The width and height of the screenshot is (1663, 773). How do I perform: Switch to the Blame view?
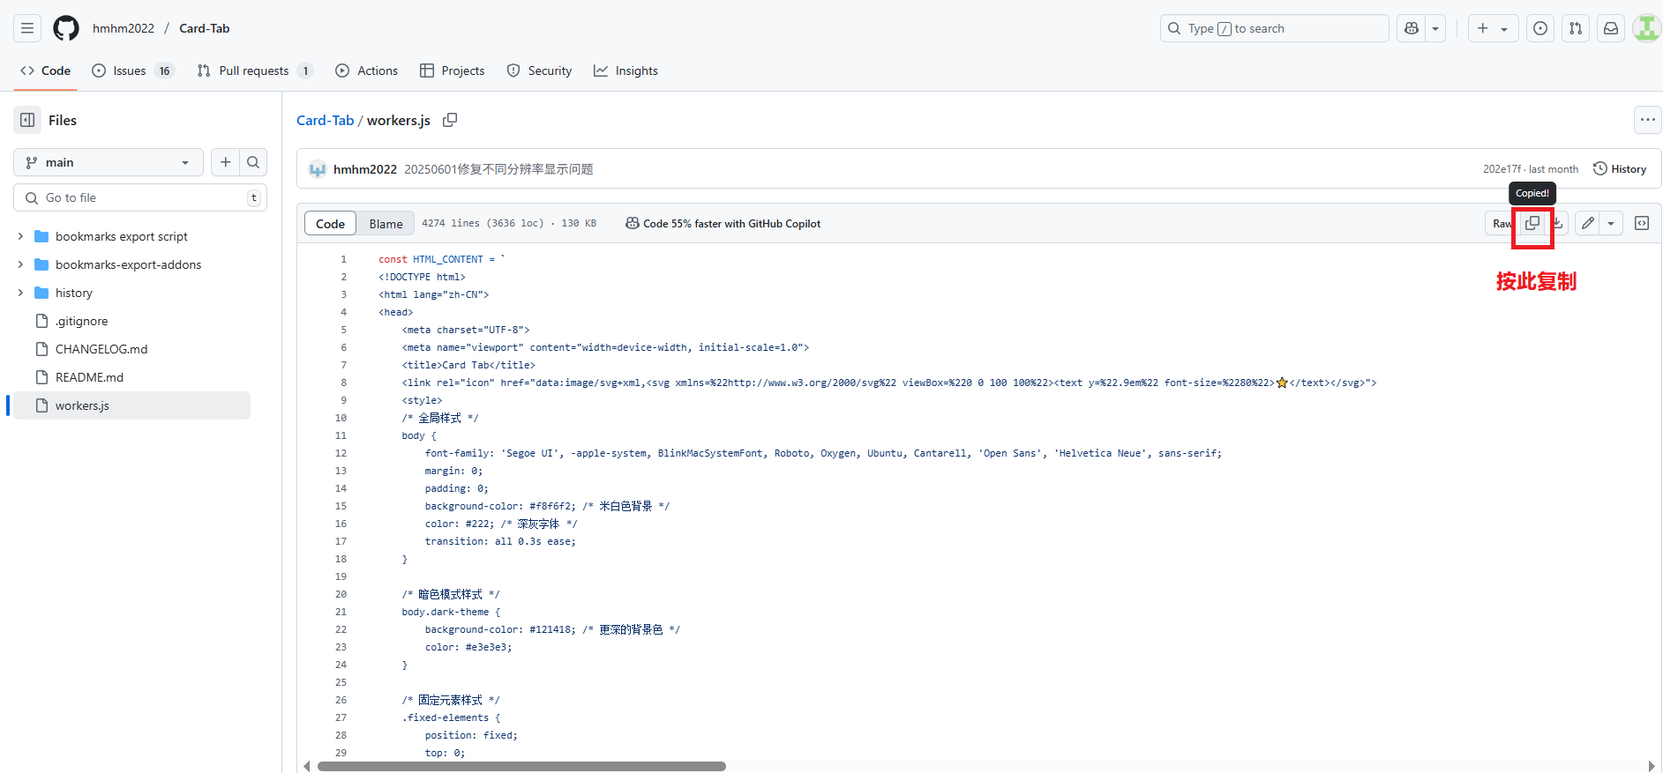[x=386, y=224]
